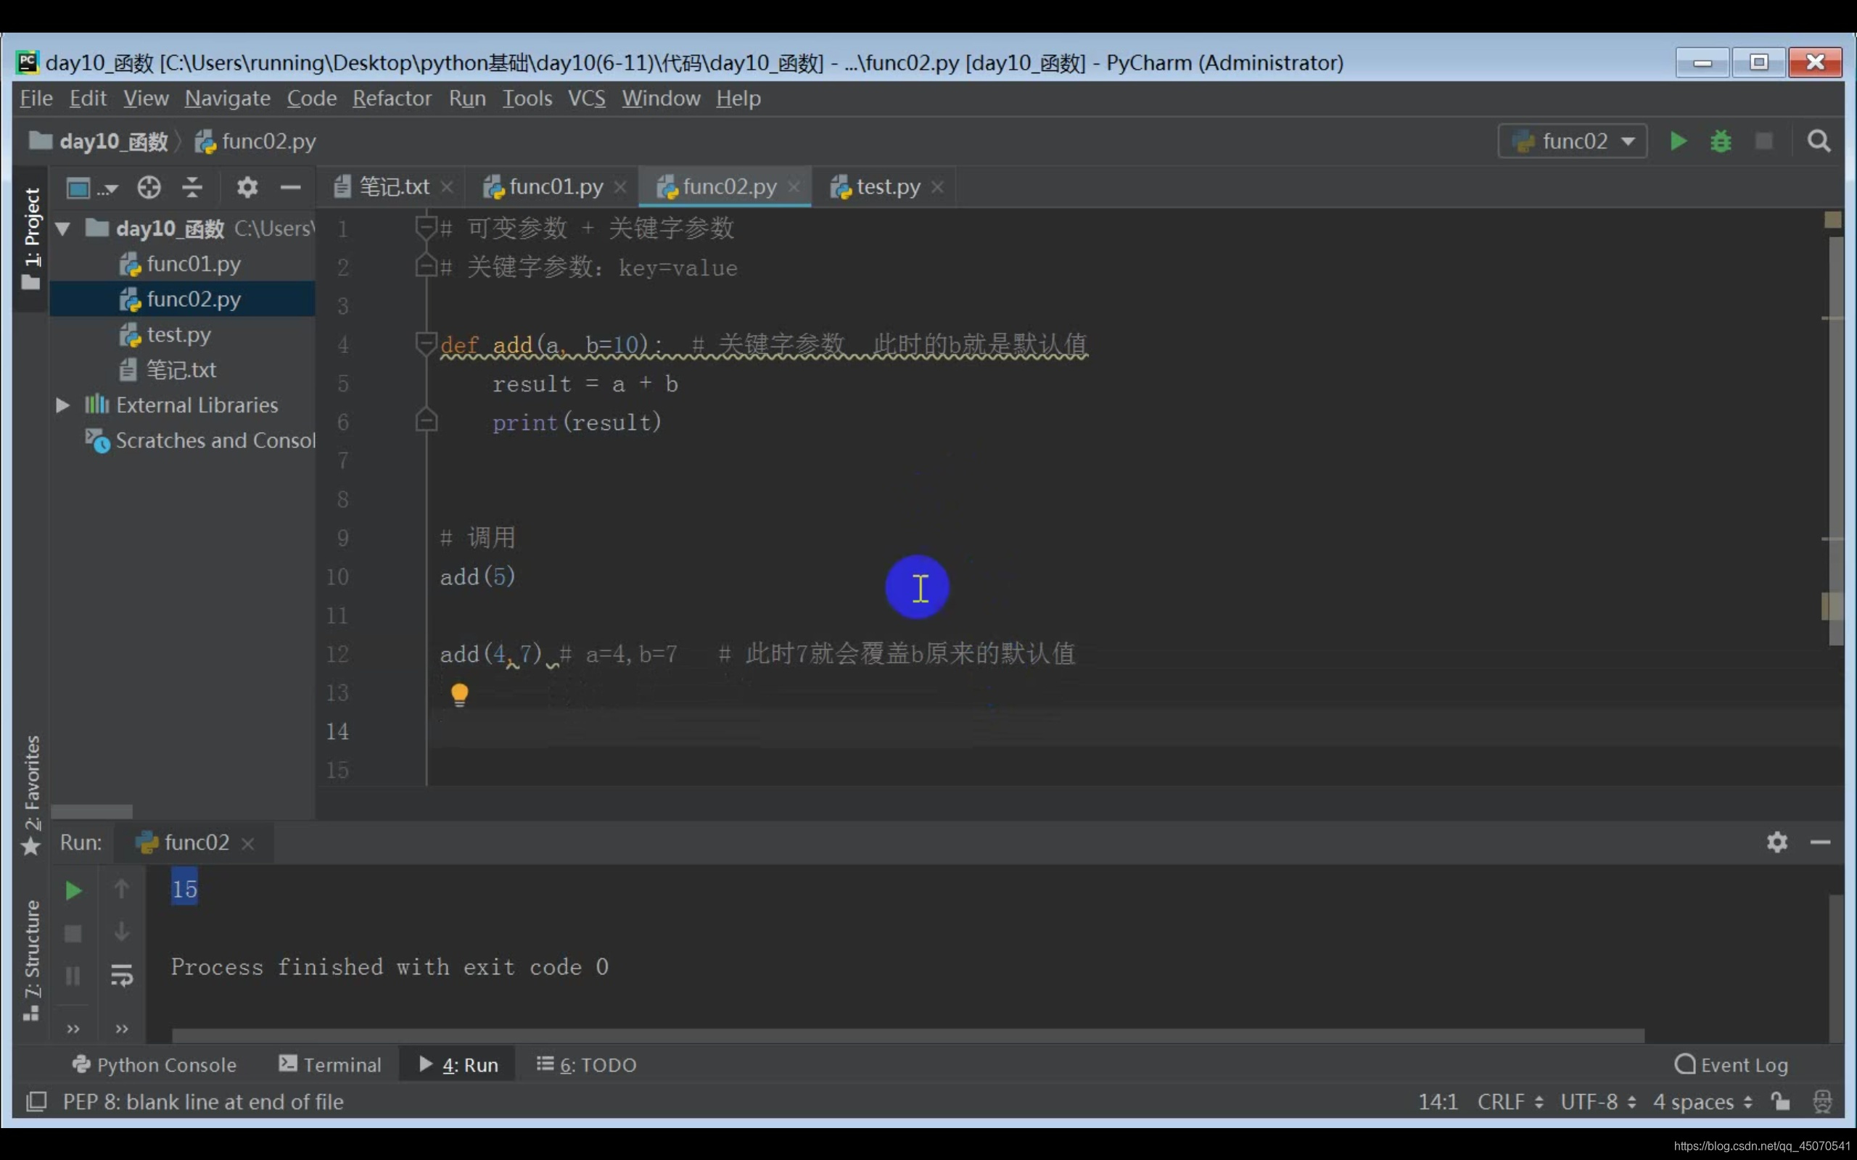Collapse all in Project panel toolbar
The height and width of the screenshot is (1160, 1857).
[192, 187]
